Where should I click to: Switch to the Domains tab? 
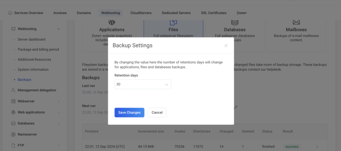[84, 13]
